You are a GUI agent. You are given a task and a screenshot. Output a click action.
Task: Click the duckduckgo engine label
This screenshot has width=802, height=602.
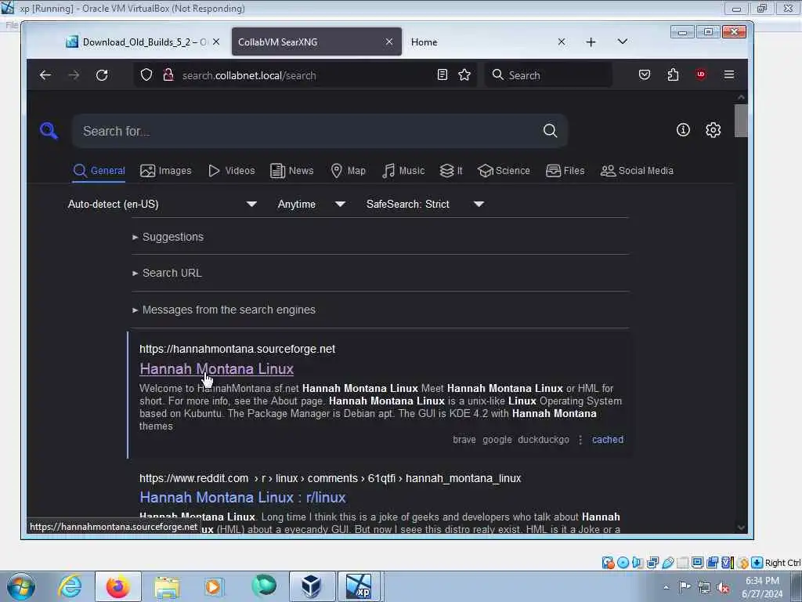(544, 439)
